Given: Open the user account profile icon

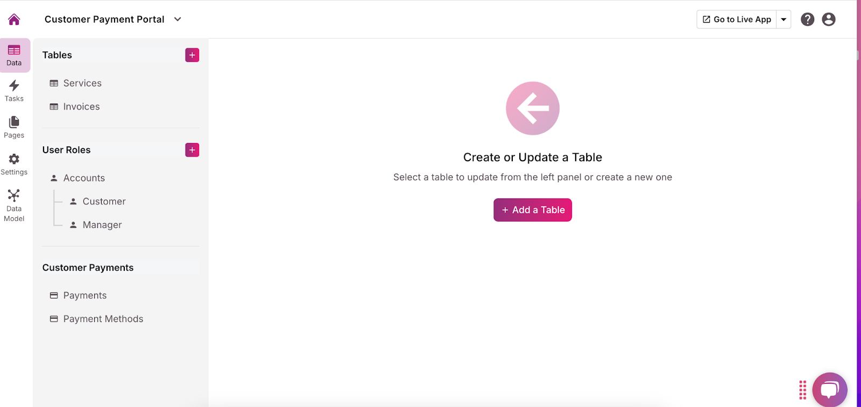Looking at the screenshot, I should coord(829,19).
